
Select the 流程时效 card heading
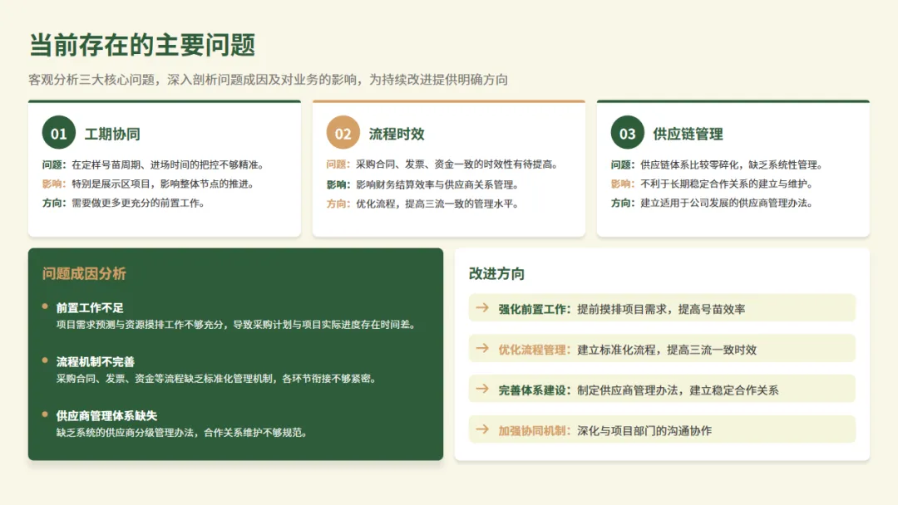click(x=397, y=134)
